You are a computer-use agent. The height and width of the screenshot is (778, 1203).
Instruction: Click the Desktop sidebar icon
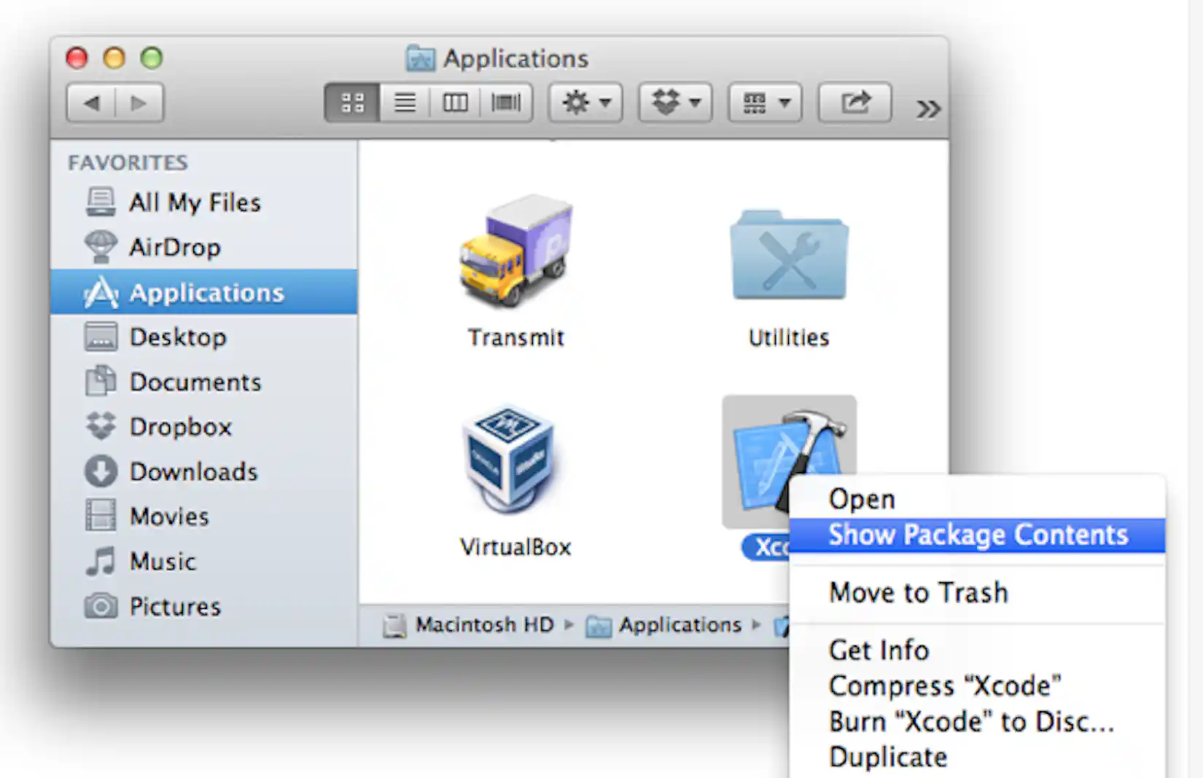(101, 337)
